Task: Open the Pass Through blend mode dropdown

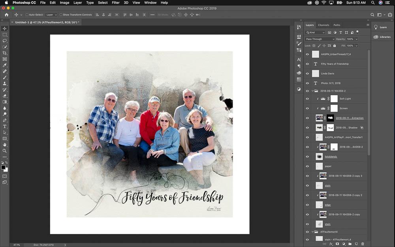Action: (320, 39)
